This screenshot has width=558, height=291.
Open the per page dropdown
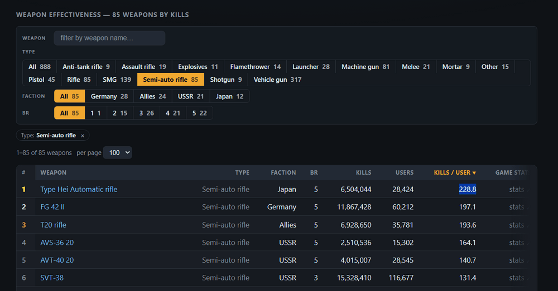(117, 152)
